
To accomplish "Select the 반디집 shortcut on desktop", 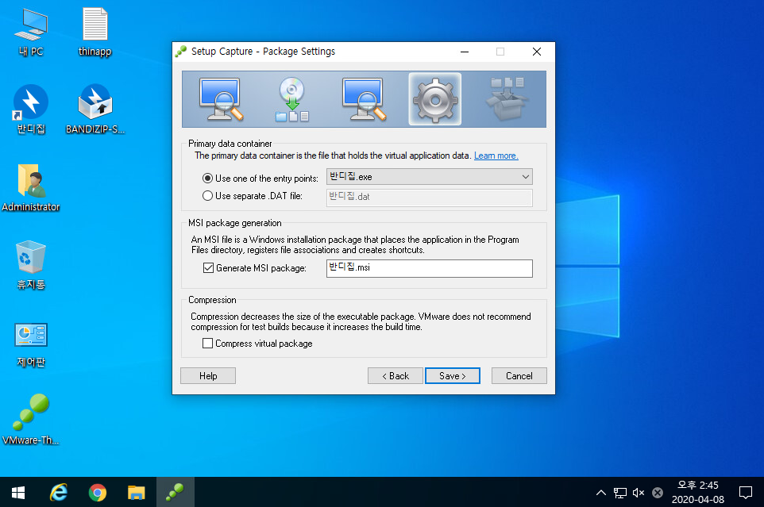I will coord(31,109).
